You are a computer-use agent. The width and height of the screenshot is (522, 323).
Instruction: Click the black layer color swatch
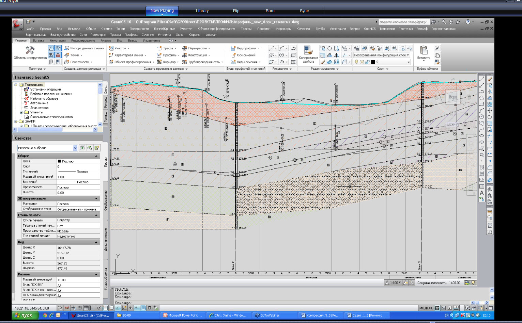click(373, 62)
